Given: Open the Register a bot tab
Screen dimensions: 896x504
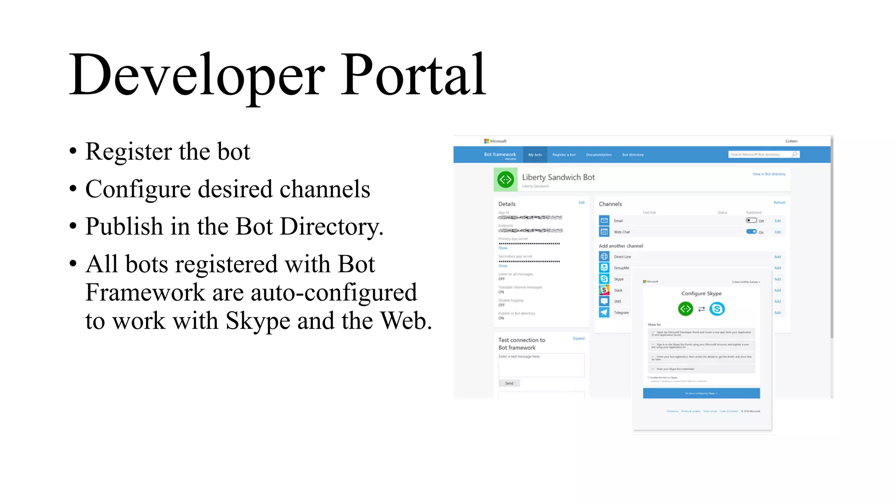Looking at the screenshot, I should (x=564, y=155).
